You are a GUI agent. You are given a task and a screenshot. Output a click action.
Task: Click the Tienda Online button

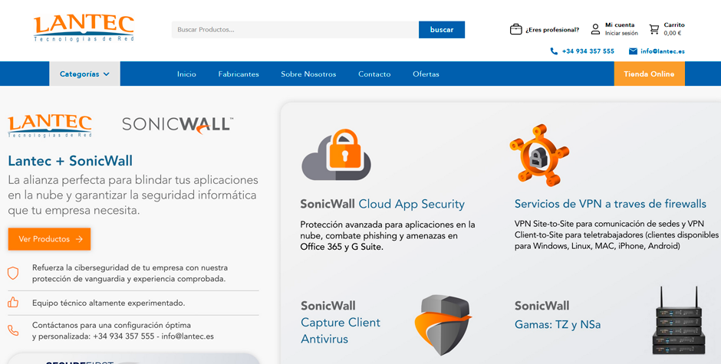pos(649,74)
